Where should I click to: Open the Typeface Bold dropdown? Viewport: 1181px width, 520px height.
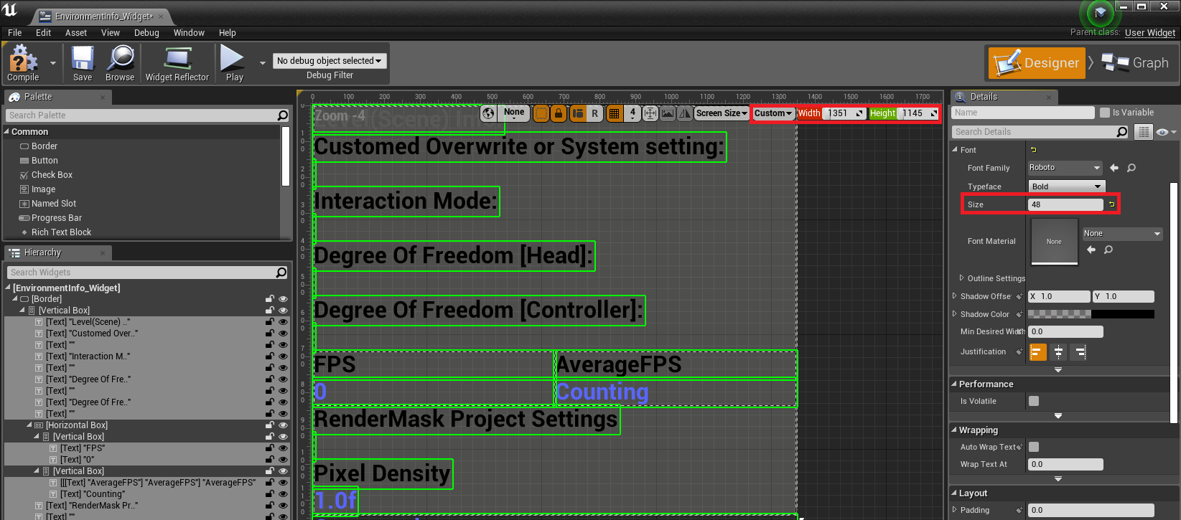(1066, 186)
